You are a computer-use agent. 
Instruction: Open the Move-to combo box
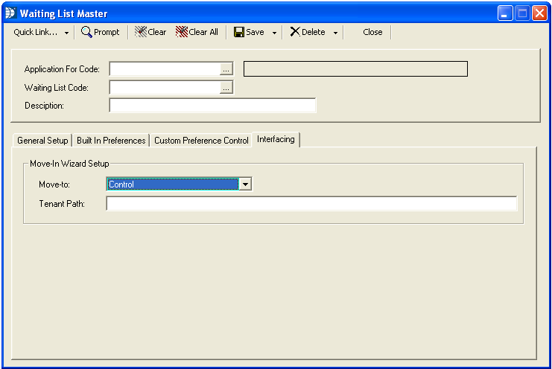tap(245, 184)
